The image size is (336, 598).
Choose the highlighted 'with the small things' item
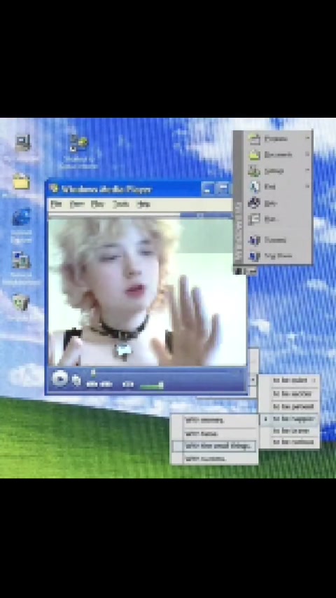click(x=214, y=446)
